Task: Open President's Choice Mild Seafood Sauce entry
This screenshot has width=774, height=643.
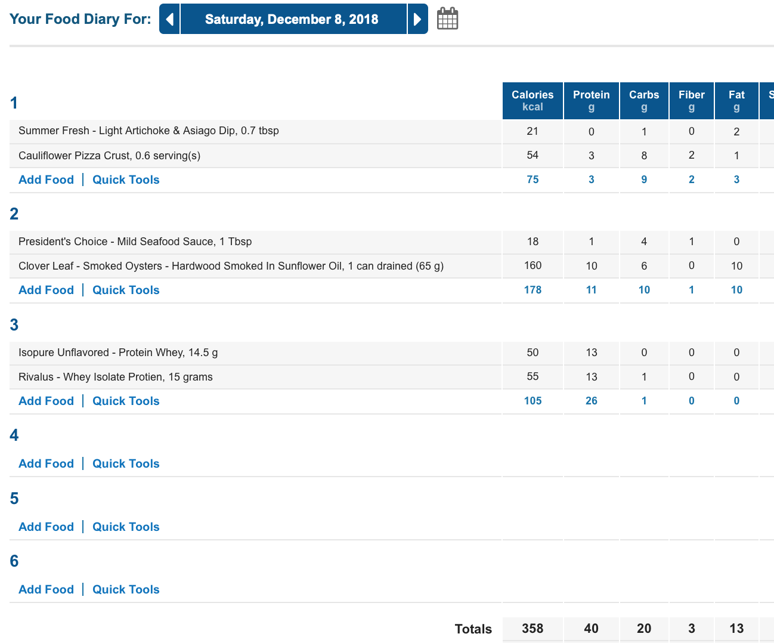Action: 135,242
